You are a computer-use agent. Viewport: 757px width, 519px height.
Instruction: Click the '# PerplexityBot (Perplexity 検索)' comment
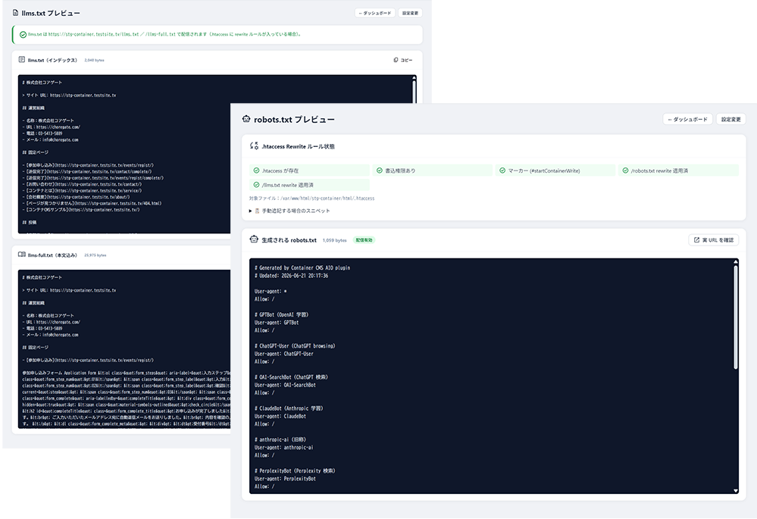click(295, 471)
